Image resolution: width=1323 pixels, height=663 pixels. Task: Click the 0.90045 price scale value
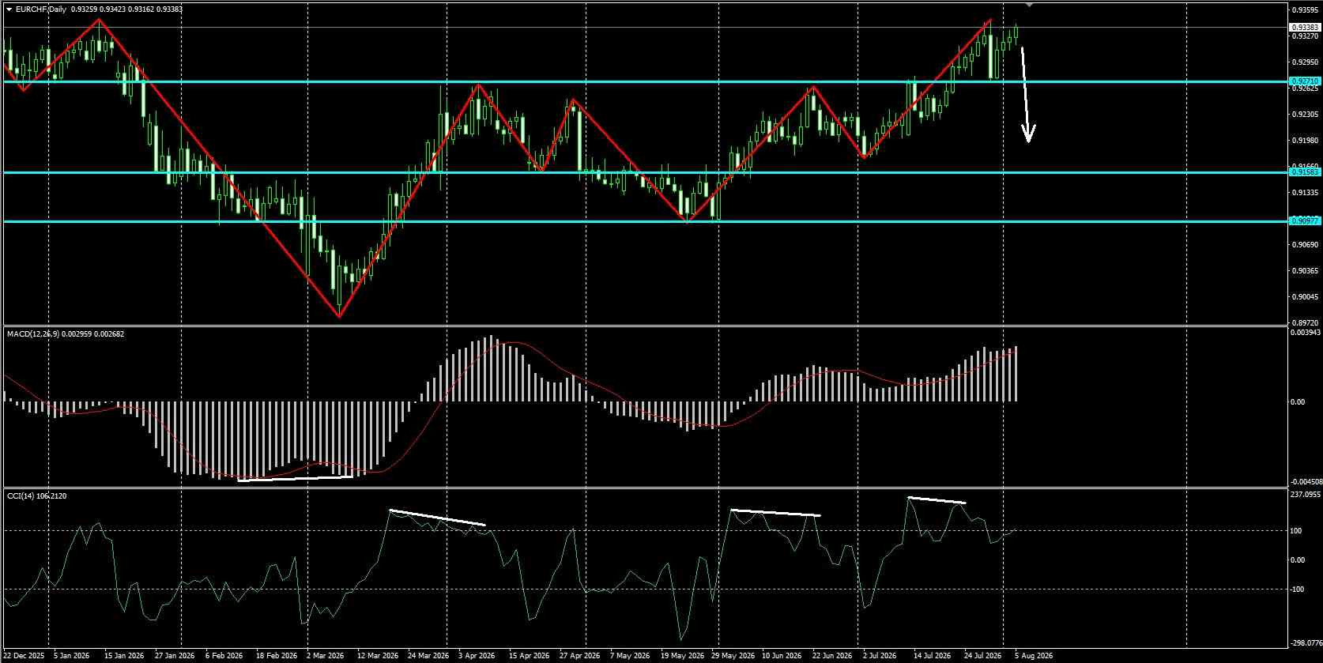(1305, 297)
